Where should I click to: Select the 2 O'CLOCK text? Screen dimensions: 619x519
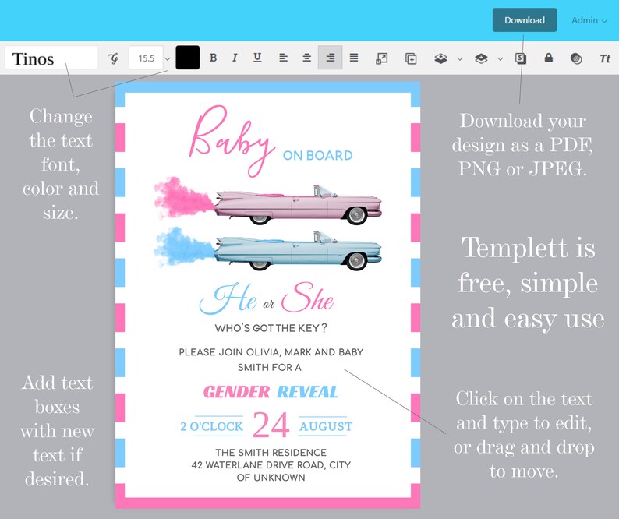point(211,426)
